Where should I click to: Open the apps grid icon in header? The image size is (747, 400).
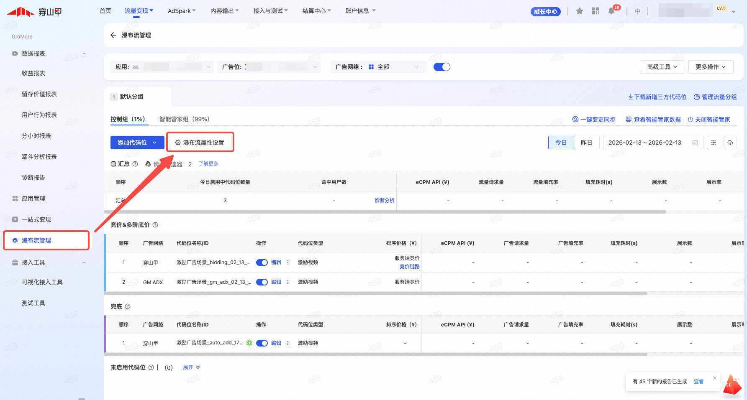pyautogui.click(x=596, y=11)
